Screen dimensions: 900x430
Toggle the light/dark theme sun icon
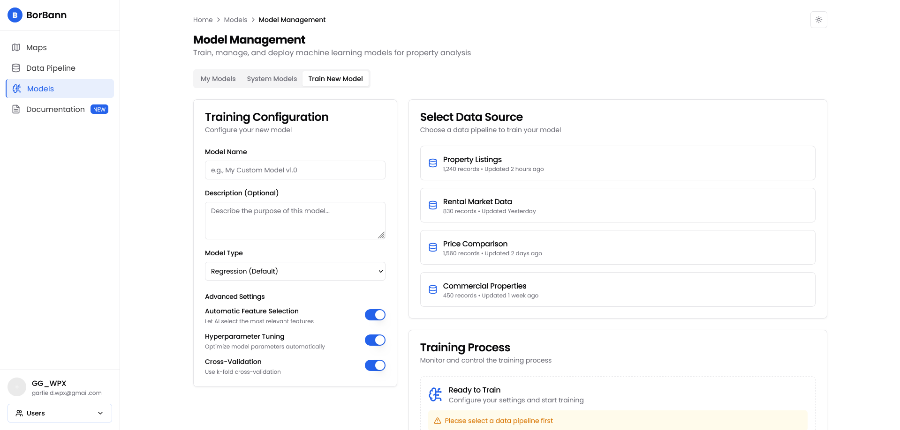pyautogui.click(x=818, y=20)
